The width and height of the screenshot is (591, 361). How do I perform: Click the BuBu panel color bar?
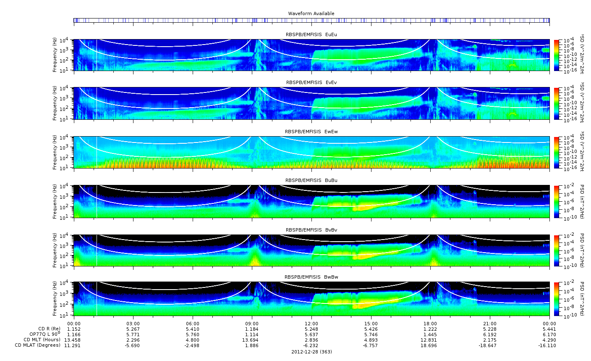pyautogui.click(x=557, y=201)
